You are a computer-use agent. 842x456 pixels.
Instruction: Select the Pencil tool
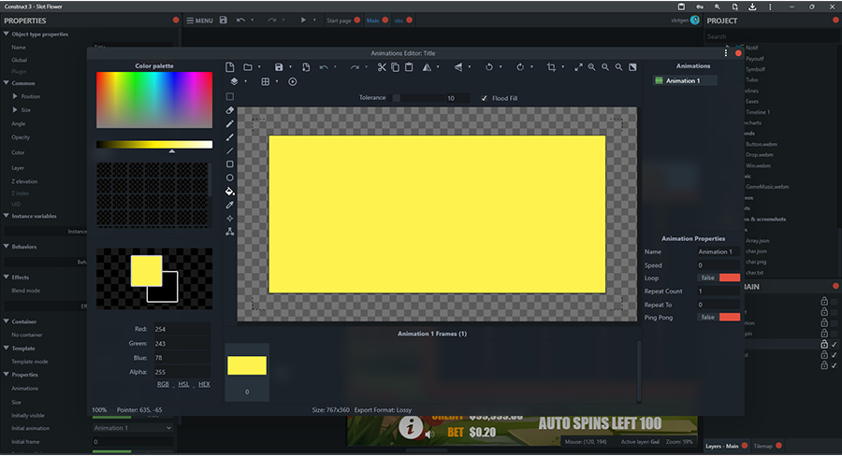(x=230, y=123)
